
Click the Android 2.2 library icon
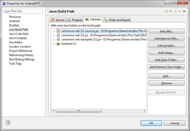[x=58, y=44]
